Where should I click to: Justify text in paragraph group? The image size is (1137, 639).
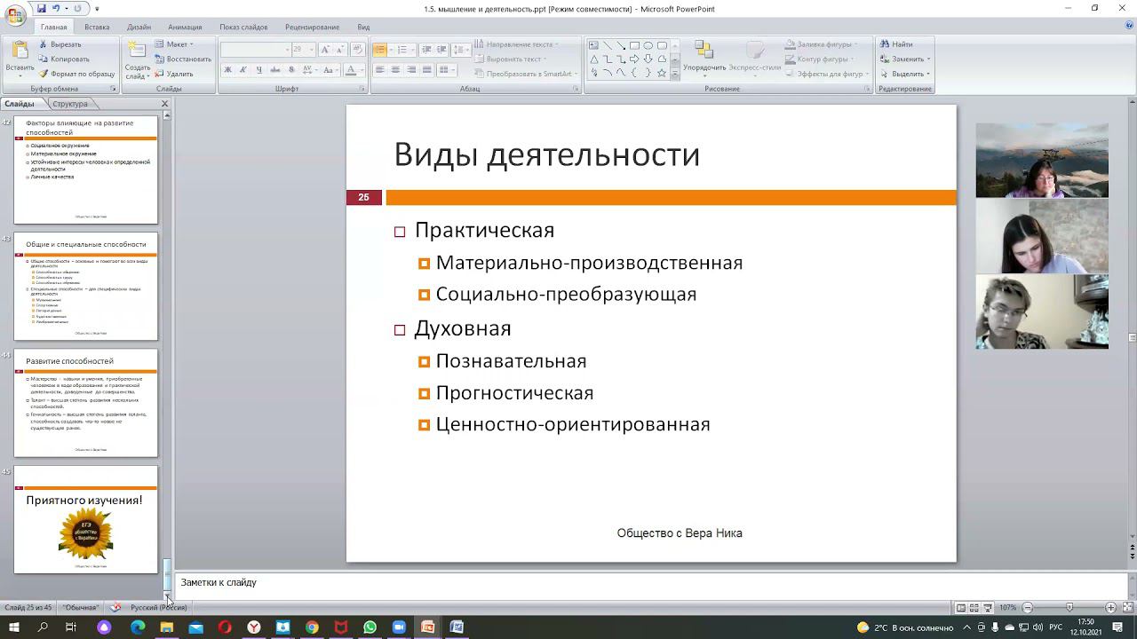[x=427, y=70]
